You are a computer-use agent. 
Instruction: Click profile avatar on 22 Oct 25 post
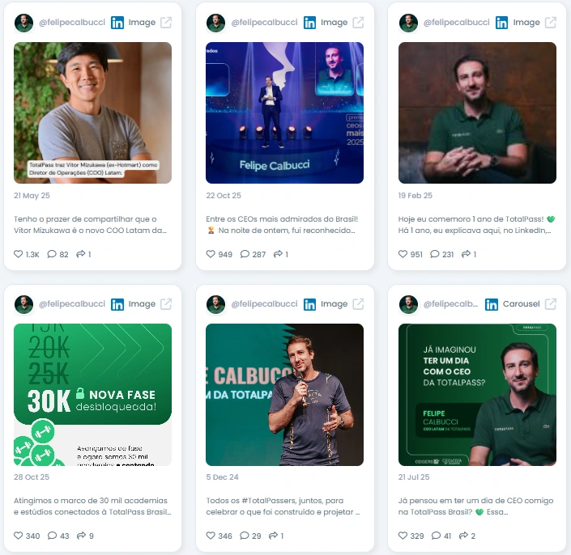[215, 23]
